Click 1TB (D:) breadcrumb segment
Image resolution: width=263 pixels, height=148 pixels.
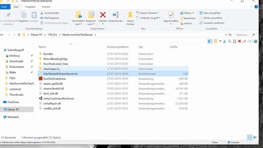(52, 35)
